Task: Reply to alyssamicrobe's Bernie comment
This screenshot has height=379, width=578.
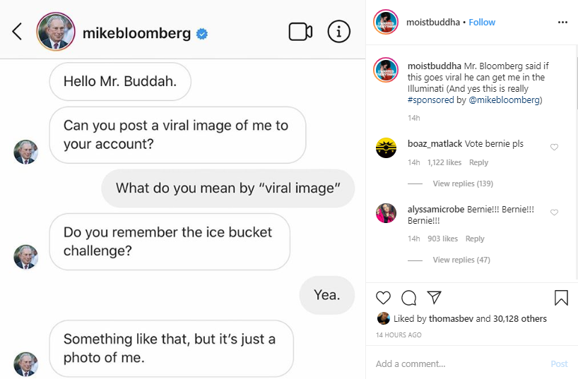Action: coord(475,239)
